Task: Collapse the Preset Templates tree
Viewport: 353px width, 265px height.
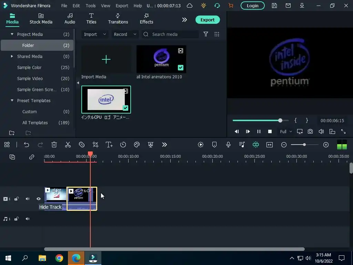Action: coord(12,100)
